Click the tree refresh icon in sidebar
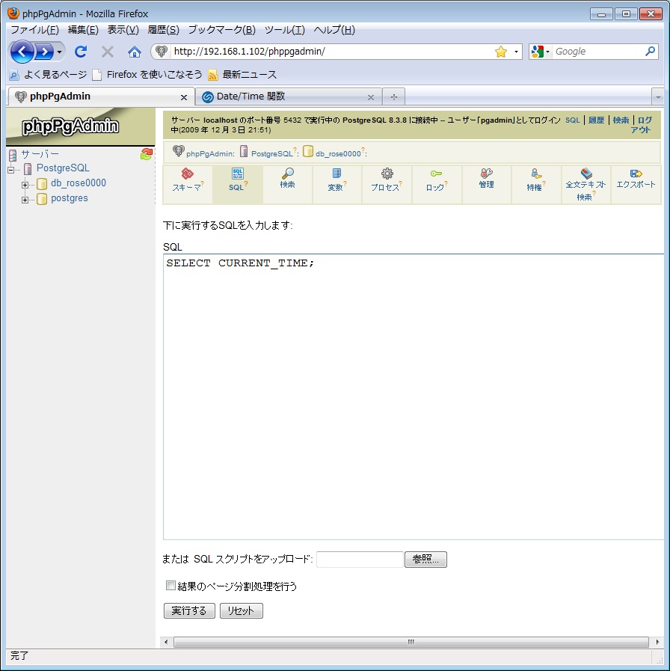The height and width of the screenshot is (671, 670). point(147,154)
